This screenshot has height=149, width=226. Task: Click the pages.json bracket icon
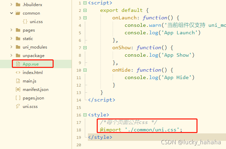[x=18, y=98]
